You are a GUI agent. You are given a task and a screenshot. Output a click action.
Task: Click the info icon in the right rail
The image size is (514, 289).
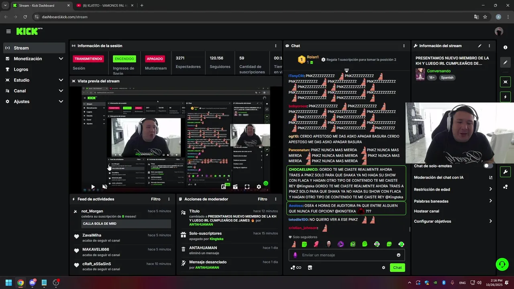point(505,47)
